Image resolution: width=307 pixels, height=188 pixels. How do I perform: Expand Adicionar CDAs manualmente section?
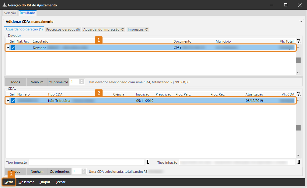(301, 22)
